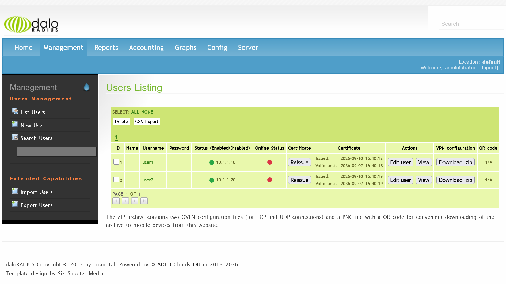Select ALL users link
506x284 pixels.
coord(135,112)
